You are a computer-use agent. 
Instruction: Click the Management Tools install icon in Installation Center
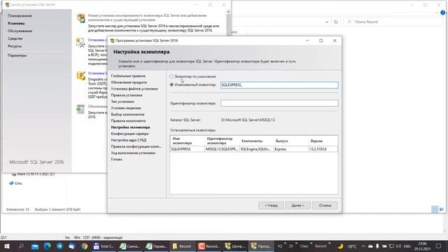[x=80, y=42]
